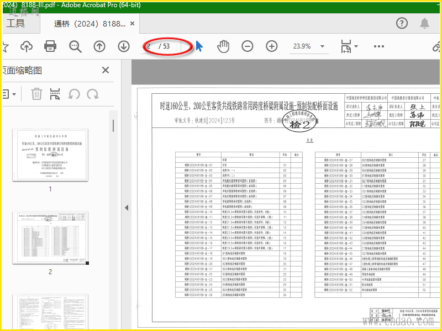Open the help question mark icon
The height and width of the screenshot is (331, 442).
[402, 23]
